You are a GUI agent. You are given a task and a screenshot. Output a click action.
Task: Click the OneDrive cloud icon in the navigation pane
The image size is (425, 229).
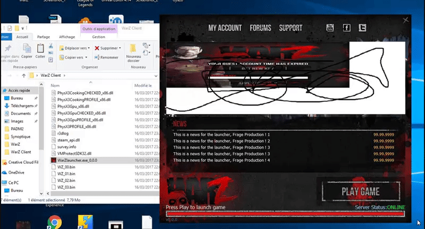pyautogui.click(x=4, y=172)
